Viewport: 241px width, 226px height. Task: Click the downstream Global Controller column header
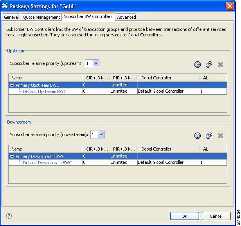click(169, 149)
